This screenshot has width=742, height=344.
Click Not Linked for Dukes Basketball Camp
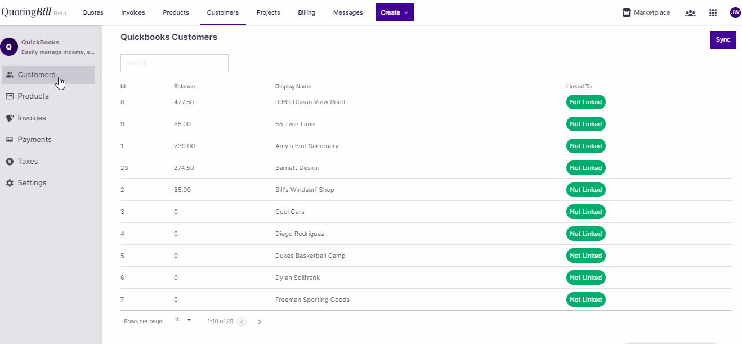click(586, 256)
